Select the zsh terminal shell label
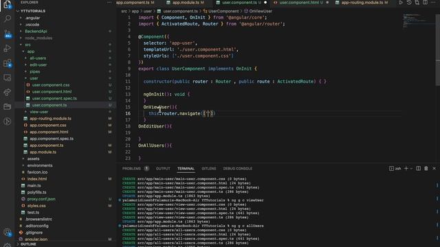Screen dimensions: 440x247 395,168
